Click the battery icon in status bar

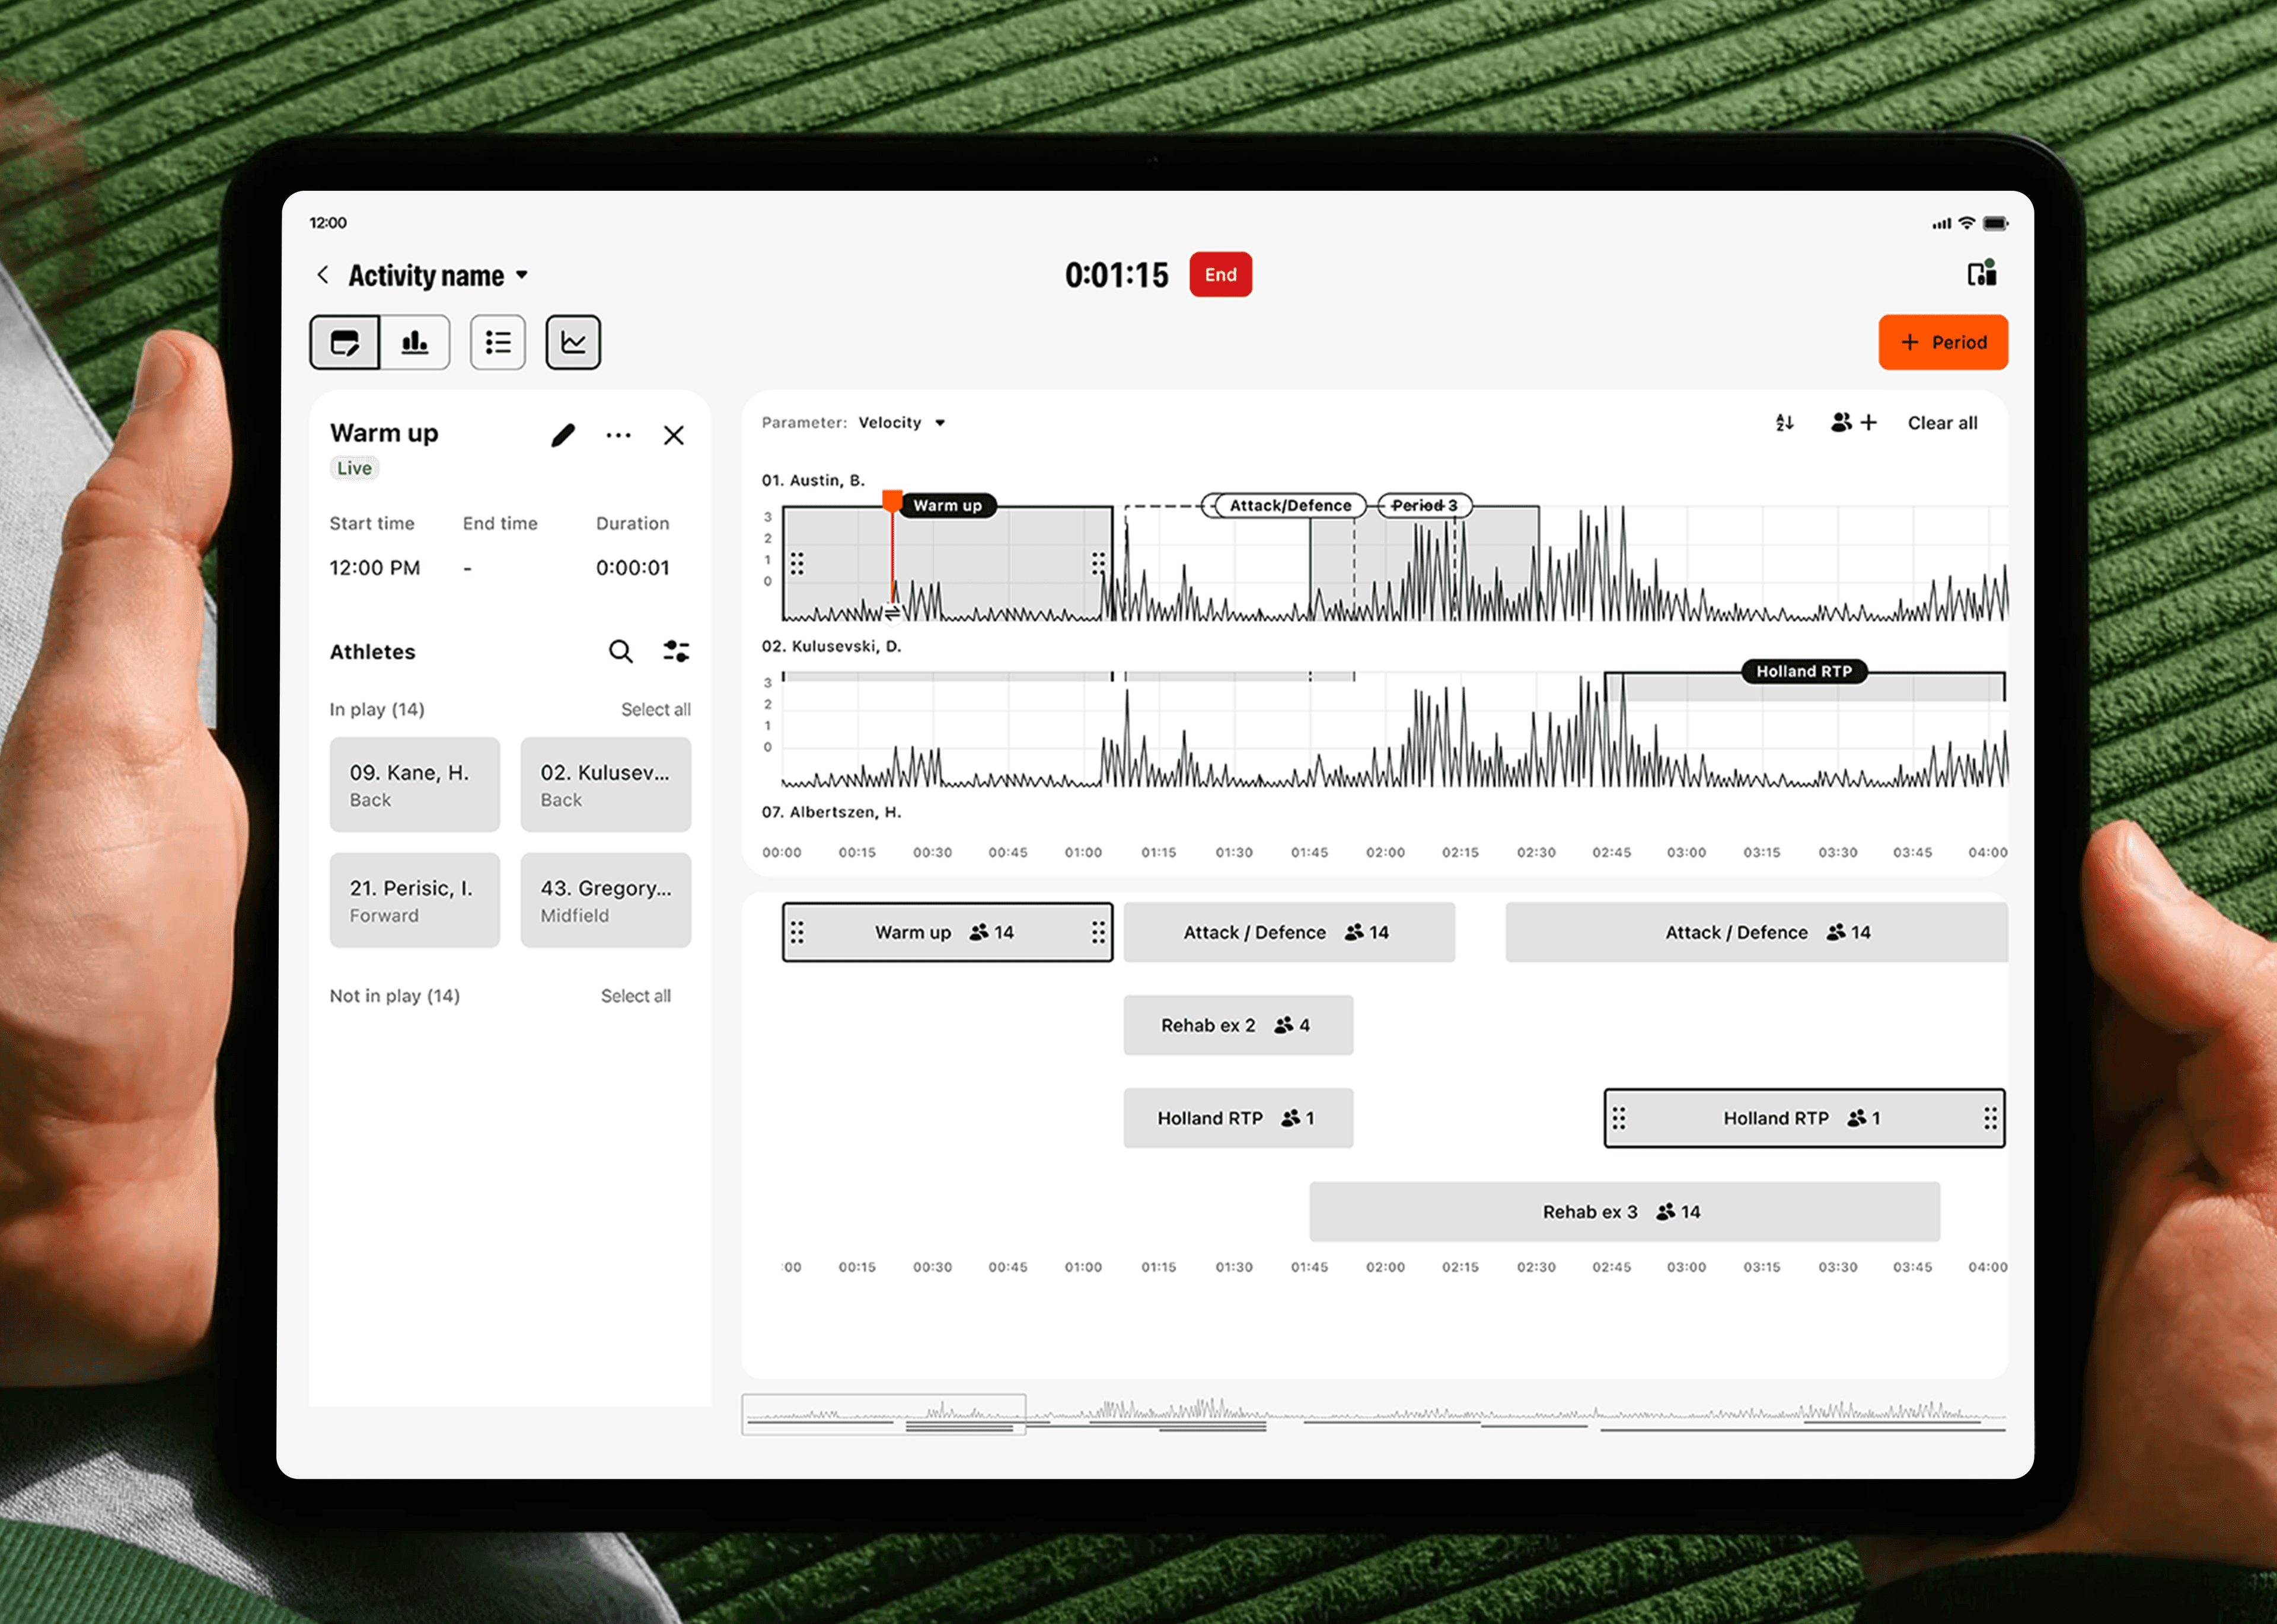click(1996, 223)
